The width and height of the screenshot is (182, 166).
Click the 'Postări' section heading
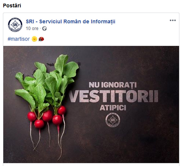[12, 5]
